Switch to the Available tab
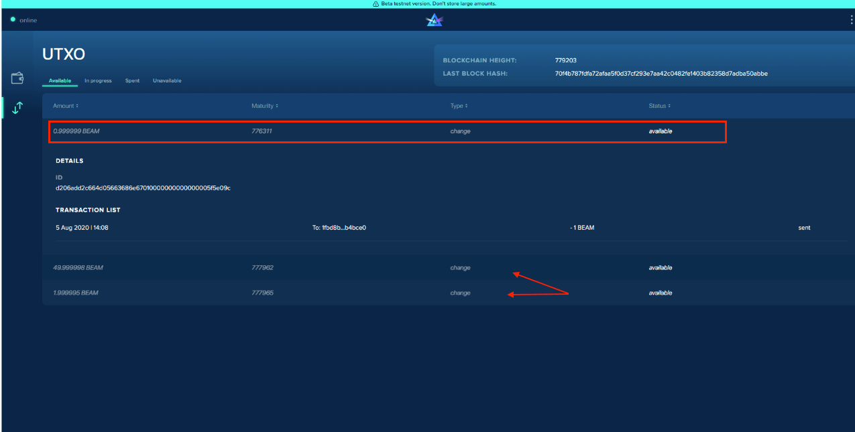 click(60, 81)
